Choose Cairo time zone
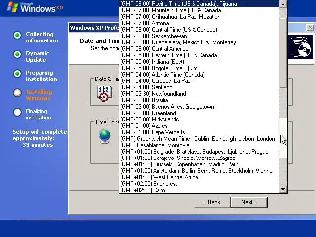The width and height of the screenshot is (316, 237). pos(199,190)
